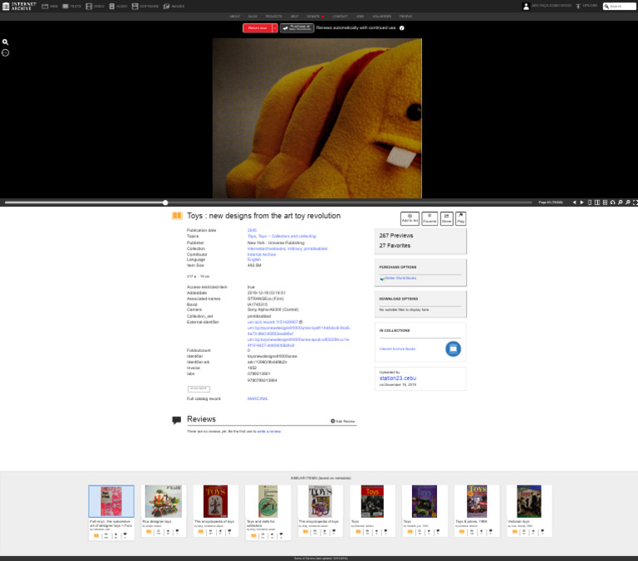Click Add Review button

[x=343, y=421]
